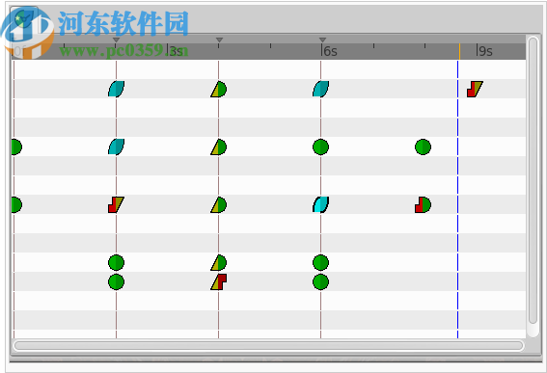Click the orange time cursor on the ruler

point(459,51)
